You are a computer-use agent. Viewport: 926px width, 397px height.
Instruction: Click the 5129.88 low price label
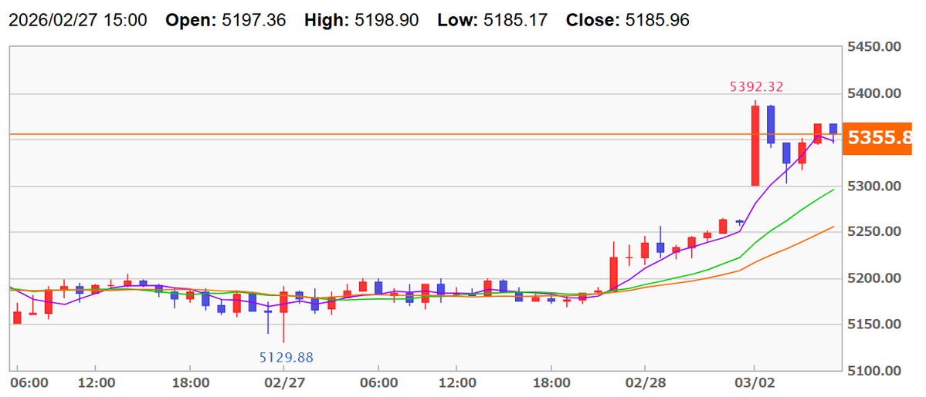[x=287, y=358]
